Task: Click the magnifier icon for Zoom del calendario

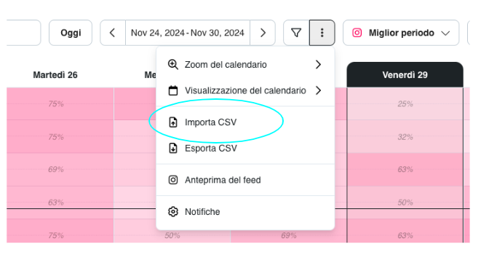Action: 172,65
